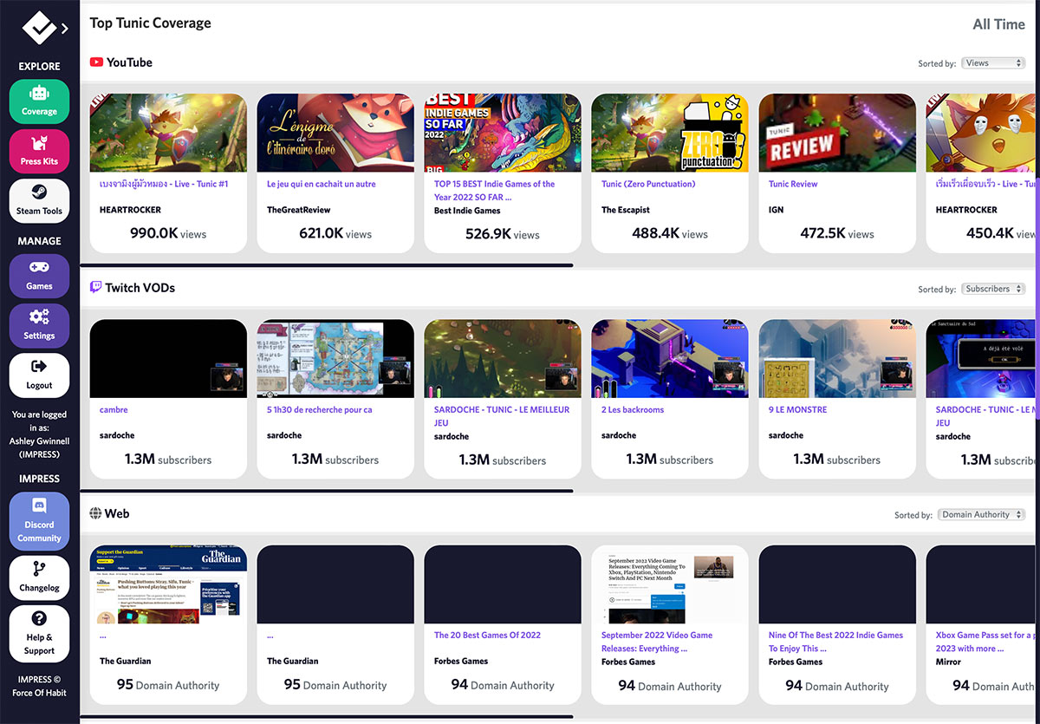
Task: Change the All Time filter
Action: pyautogui.click(x=998, y=24)
